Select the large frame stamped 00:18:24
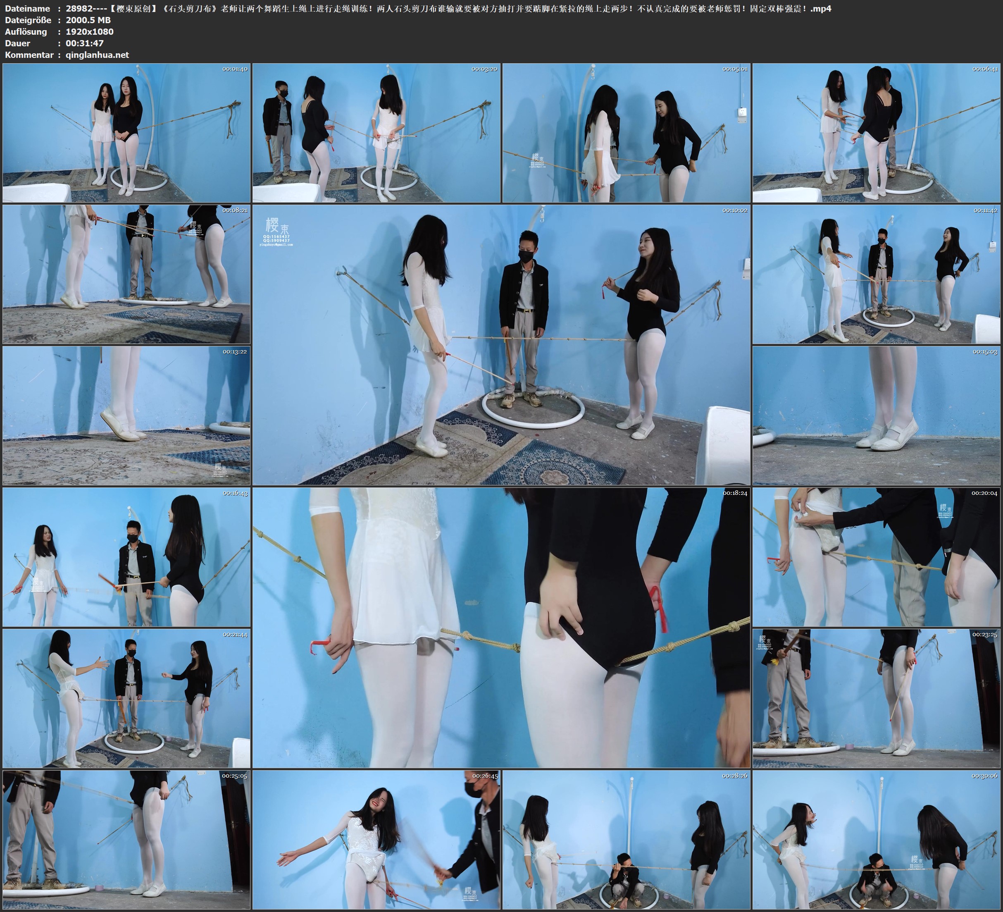The image size is (1003, 912). (501, 627)
